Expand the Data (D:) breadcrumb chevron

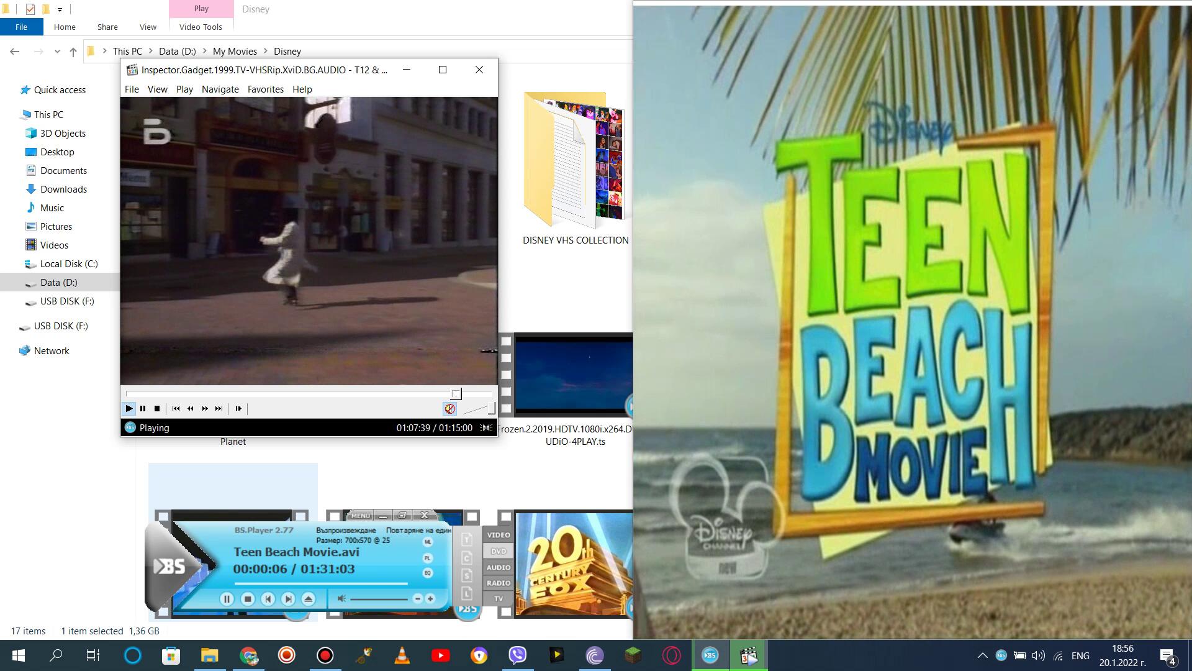click(204, 52)
